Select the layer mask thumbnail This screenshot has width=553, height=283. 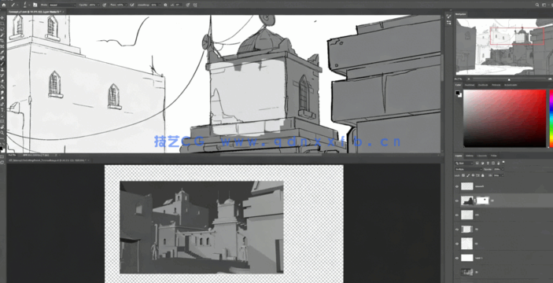tap(483, 200)
